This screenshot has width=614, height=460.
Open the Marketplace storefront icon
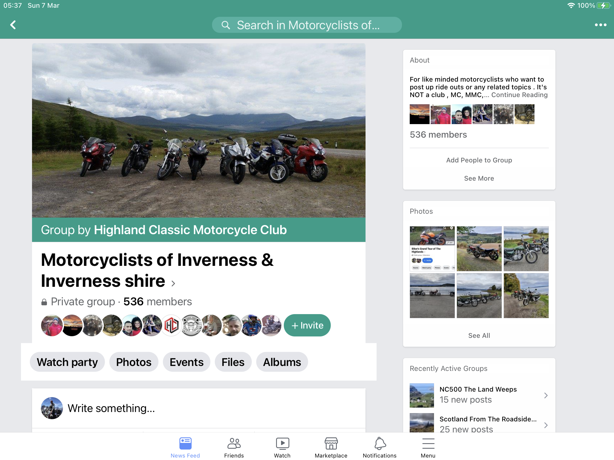pyautogui.click(x=331, y=443)
